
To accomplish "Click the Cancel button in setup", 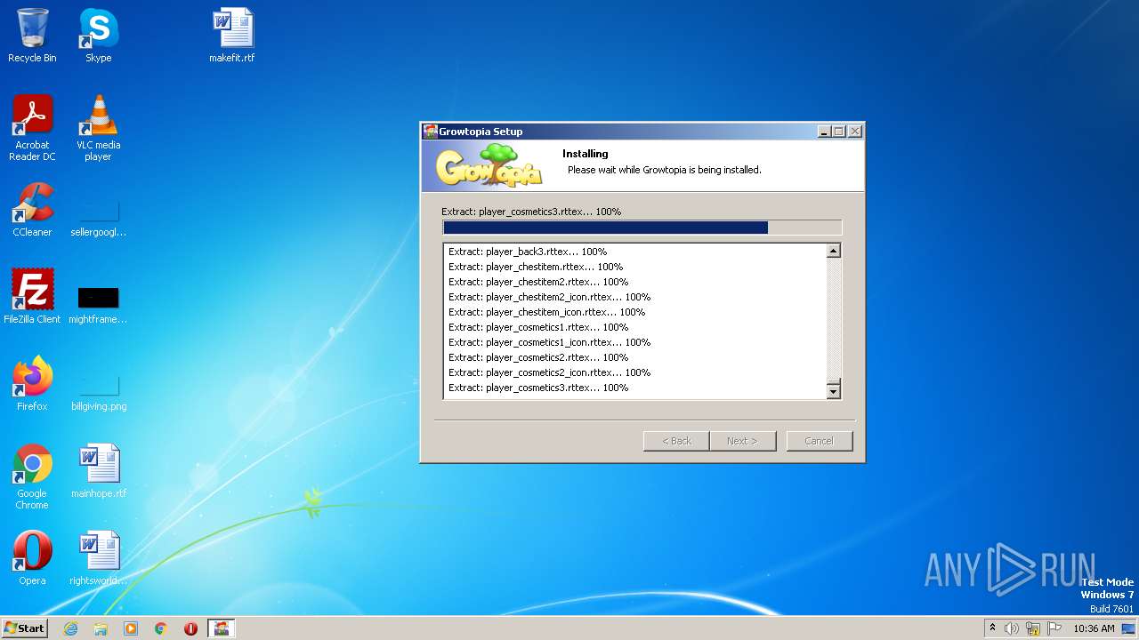I will click(x=820, y=441).
